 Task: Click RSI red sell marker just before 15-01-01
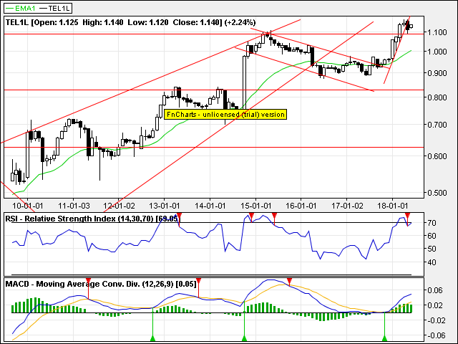click(x=251, y=216)
